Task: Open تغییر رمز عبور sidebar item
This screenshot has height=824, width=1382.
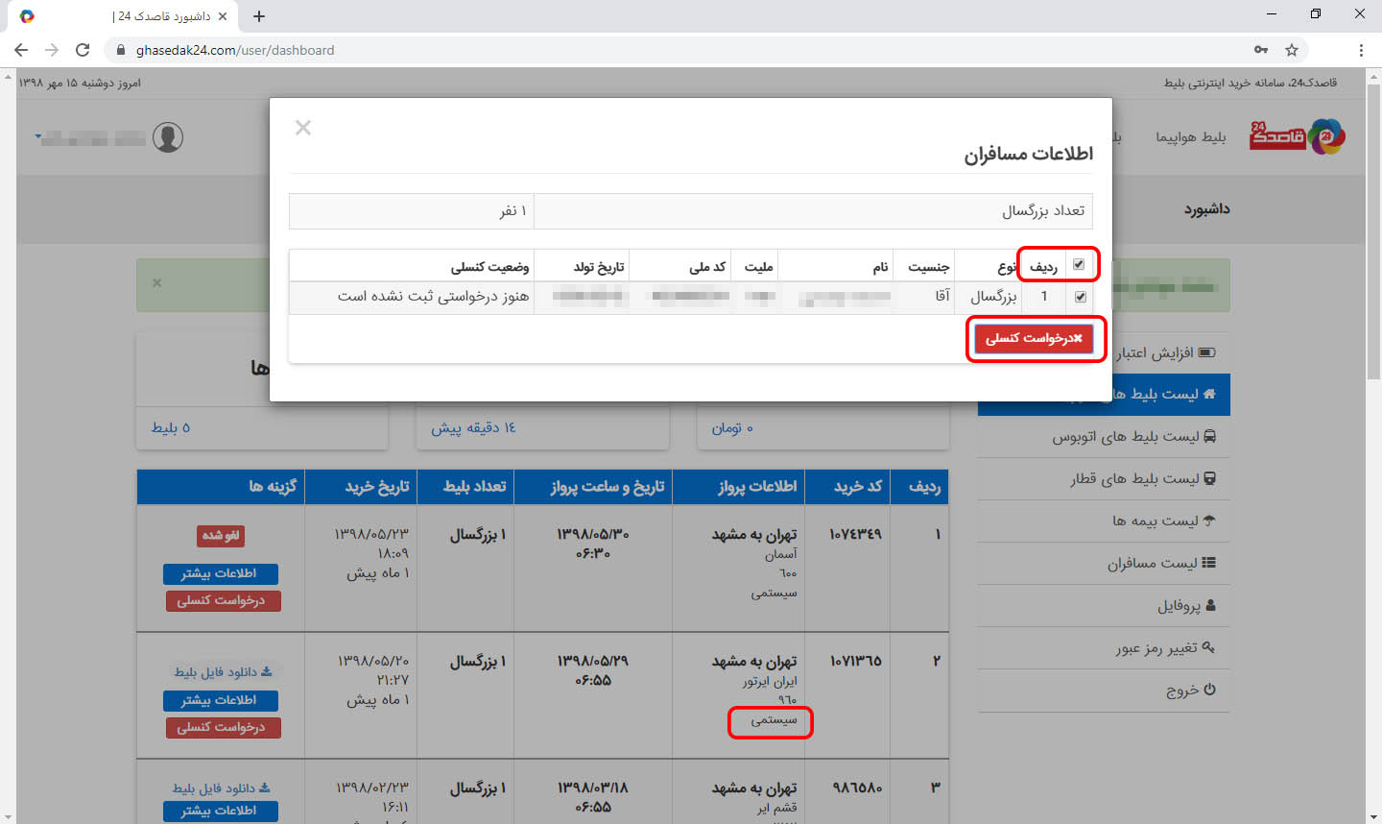Action: coord(1104,647)
